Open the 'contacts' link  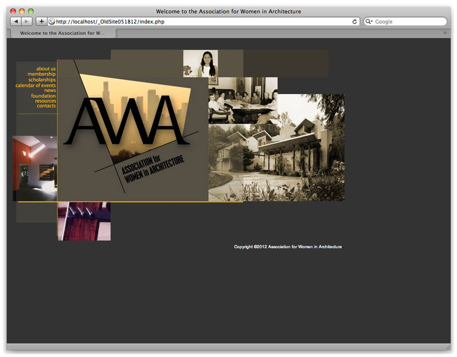point(46,106)
